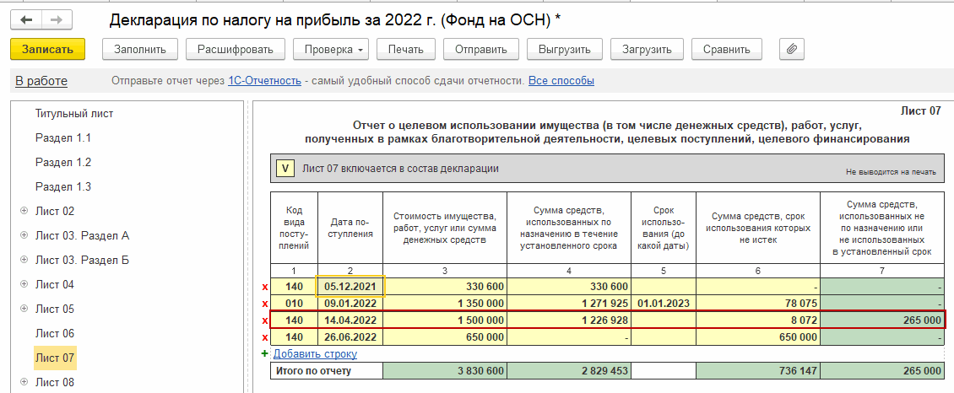
Task: Expand the Лист 05 tree node
Action: point(24,309)
